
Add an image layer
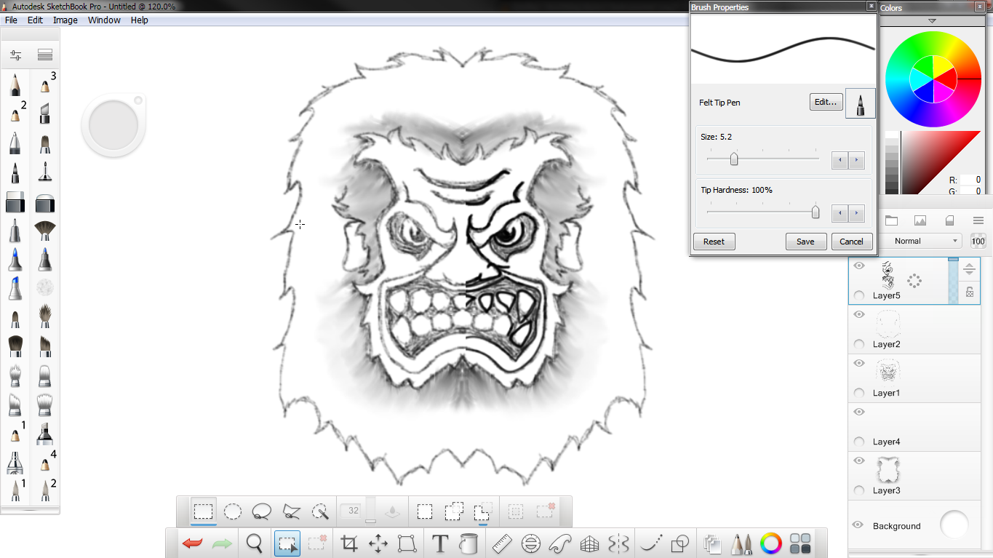click(920, 220)
